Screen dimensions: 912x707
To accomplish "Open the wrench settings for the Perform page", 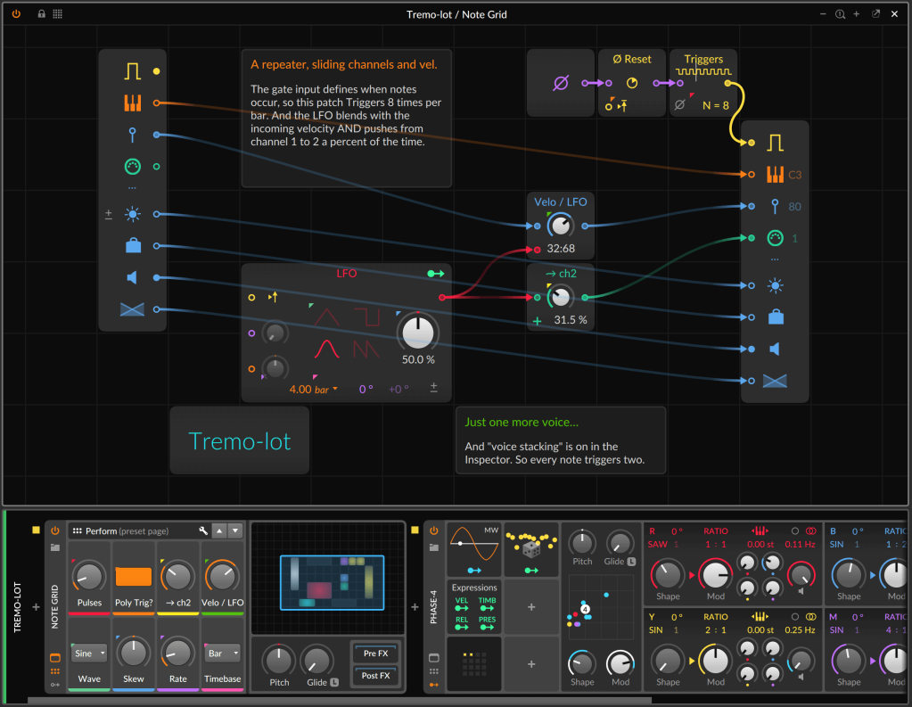I will pyautogui.click(x=203, y=530).
